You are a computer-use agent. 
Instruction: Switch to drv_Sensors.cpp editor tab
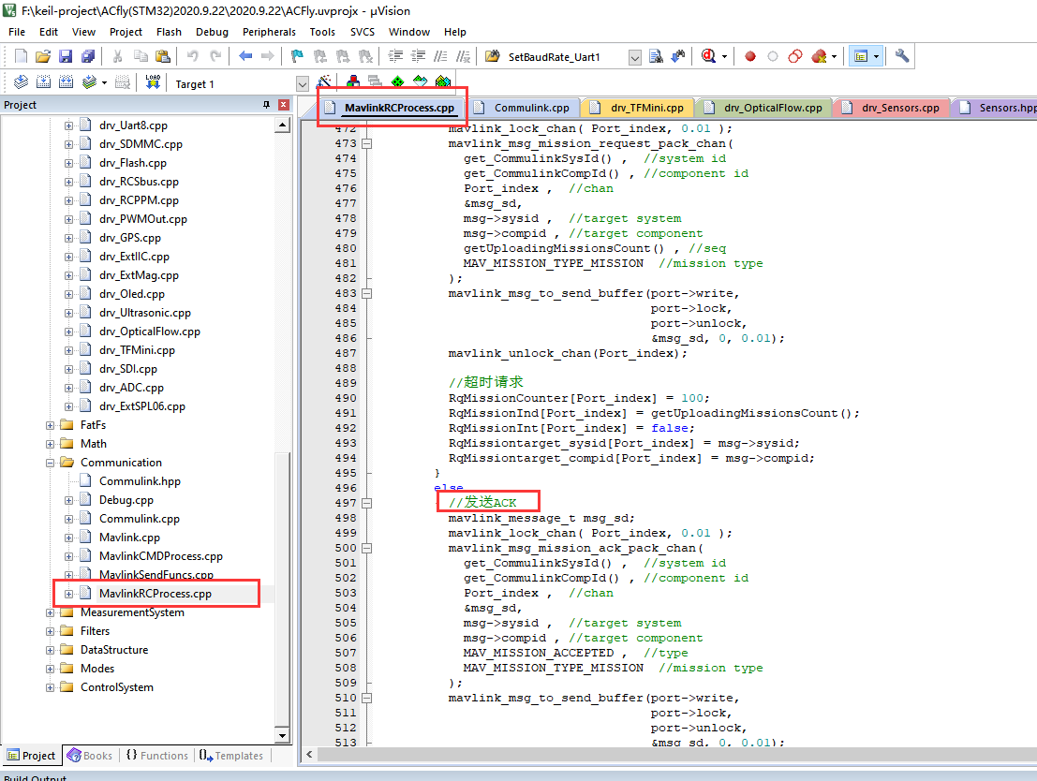tap(892, 108)
